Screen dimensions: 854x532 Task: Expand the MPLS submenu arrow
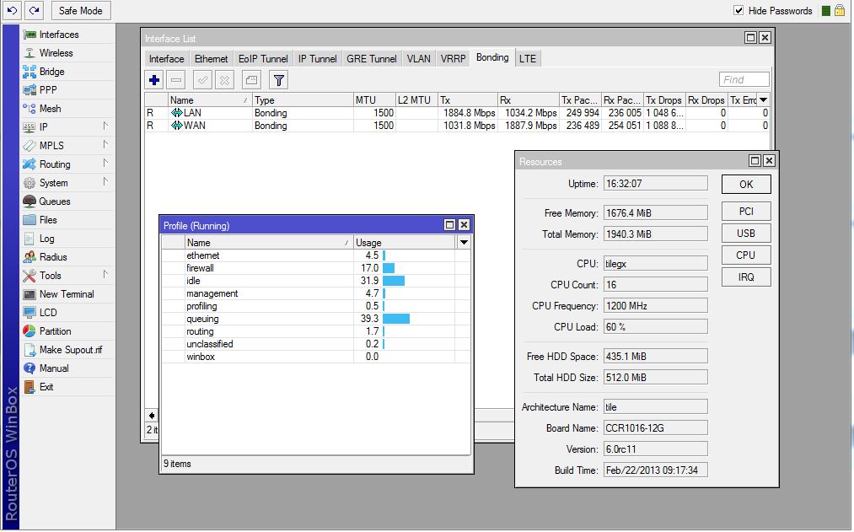pyautogui.click(x=105, y=144)
